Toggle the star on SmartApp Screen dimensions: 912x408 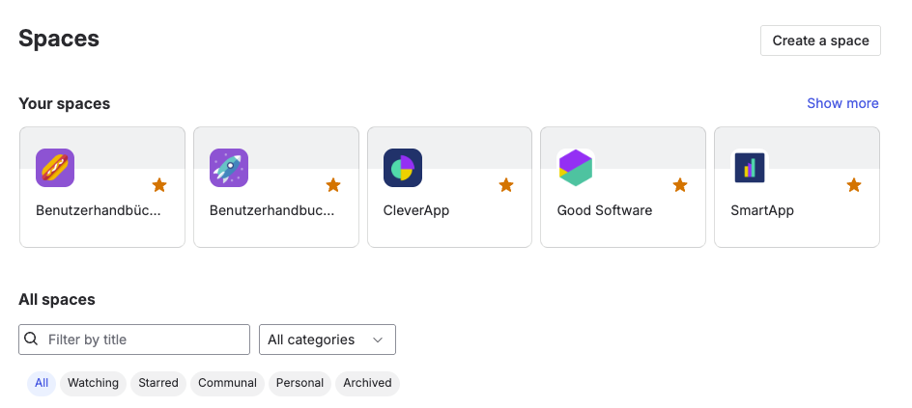[x=854, y=185]
